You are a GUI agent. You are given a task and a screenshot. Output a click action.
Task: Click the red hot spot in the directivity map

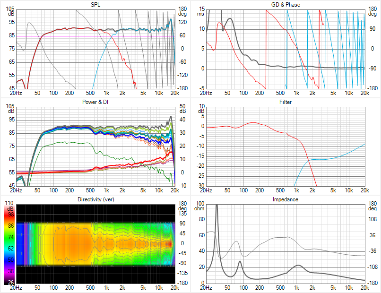pyautogui.click(x=169, y=243)
